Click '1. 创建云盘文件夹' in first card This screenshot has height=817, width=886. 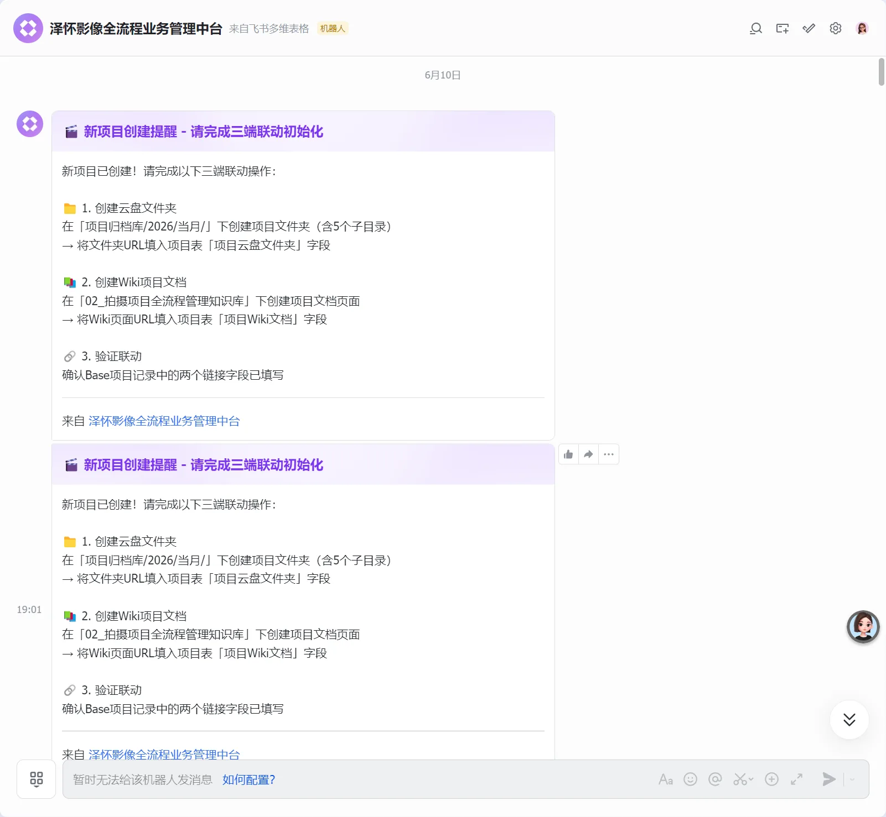click(129, 208)
